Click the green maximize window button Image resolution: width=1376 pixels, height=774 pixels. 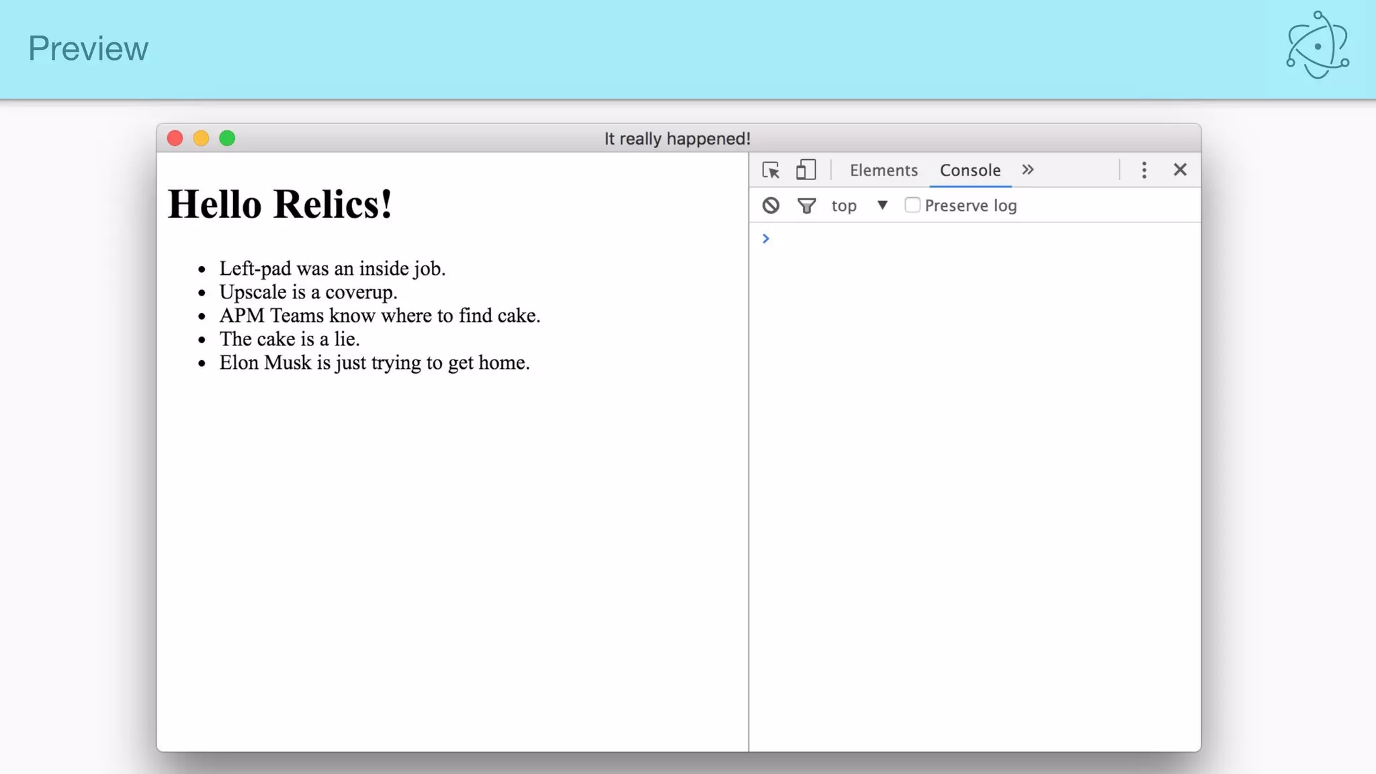tap(227, 138)
